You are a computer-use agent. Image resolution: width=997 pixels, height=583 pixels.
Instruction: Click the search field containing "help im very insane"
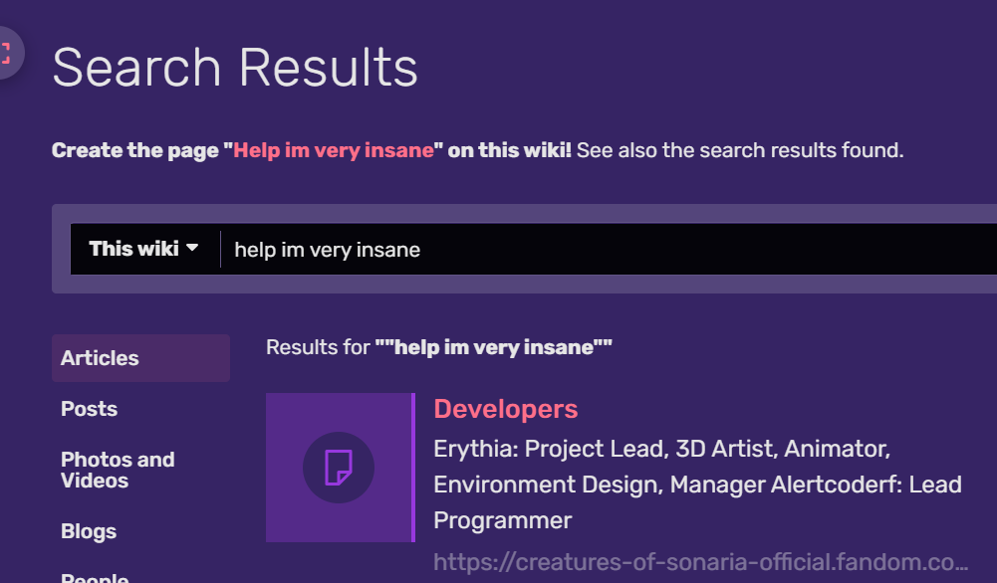[598, 250]
